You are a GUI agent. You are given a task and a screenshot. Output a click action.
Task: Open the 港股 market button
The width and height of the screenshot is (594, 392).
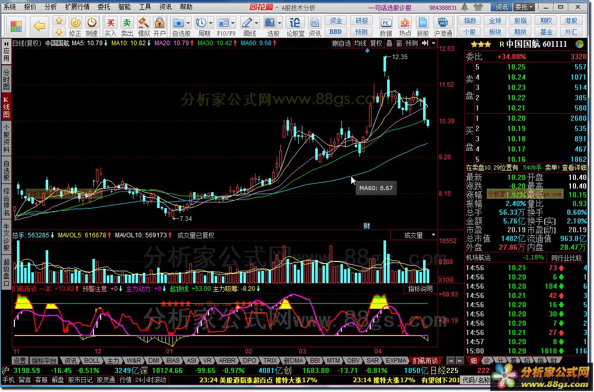571,21
